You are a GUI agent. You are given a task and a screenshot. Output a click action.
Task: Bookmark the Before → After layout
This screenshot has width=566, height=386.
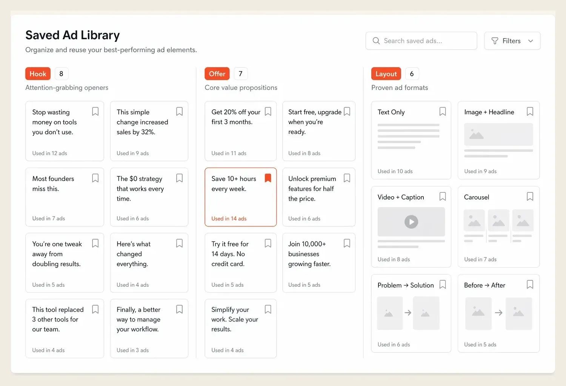pyautogui.click(x=530, y=285)
